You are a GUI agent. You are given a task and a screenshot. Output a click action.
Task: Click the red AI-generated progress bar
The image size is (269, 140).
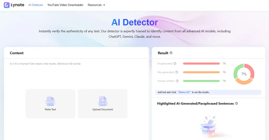point(201,63)
